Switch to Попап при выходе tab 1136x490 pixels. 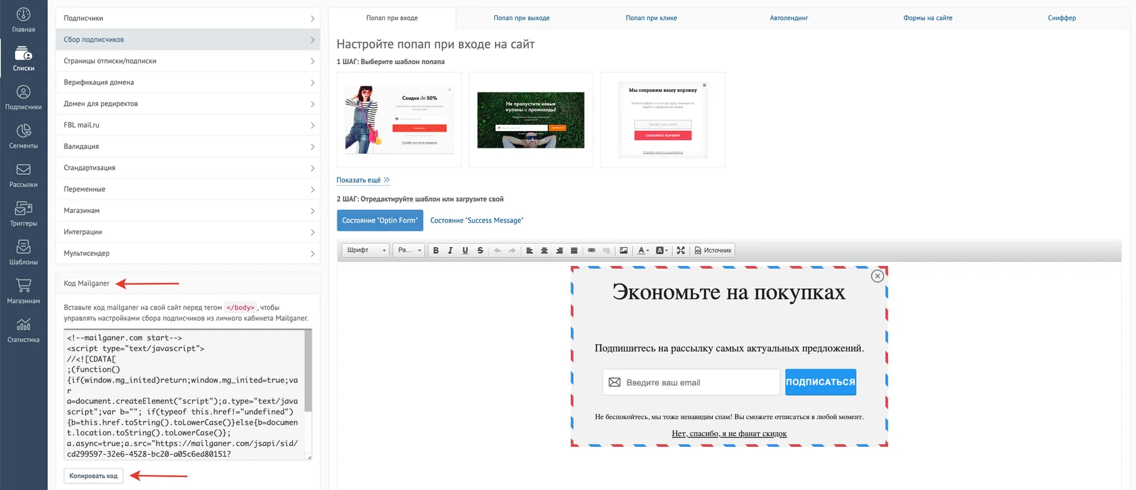521,18
